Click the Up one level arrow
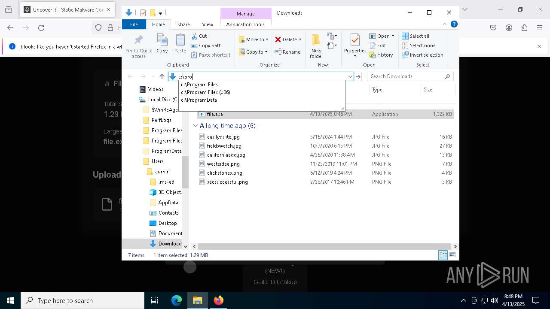This screenshot has width=550, height=309. [x=162, y=76]
